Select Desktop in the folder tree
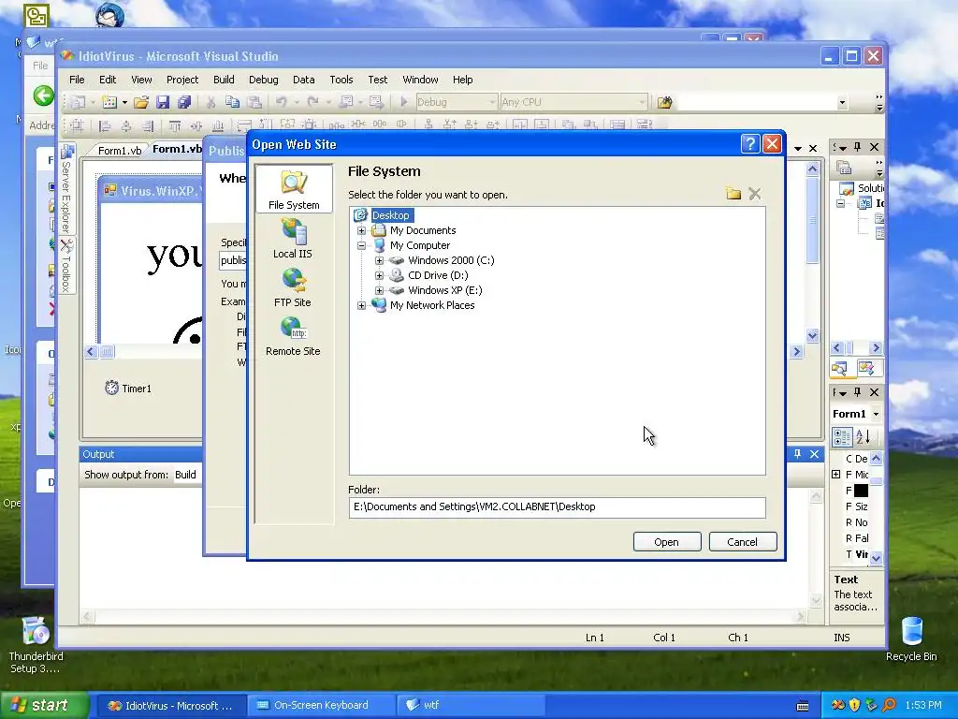Viewport: 958px width, 719px height. pyautogui.click(x=391, y=215)
